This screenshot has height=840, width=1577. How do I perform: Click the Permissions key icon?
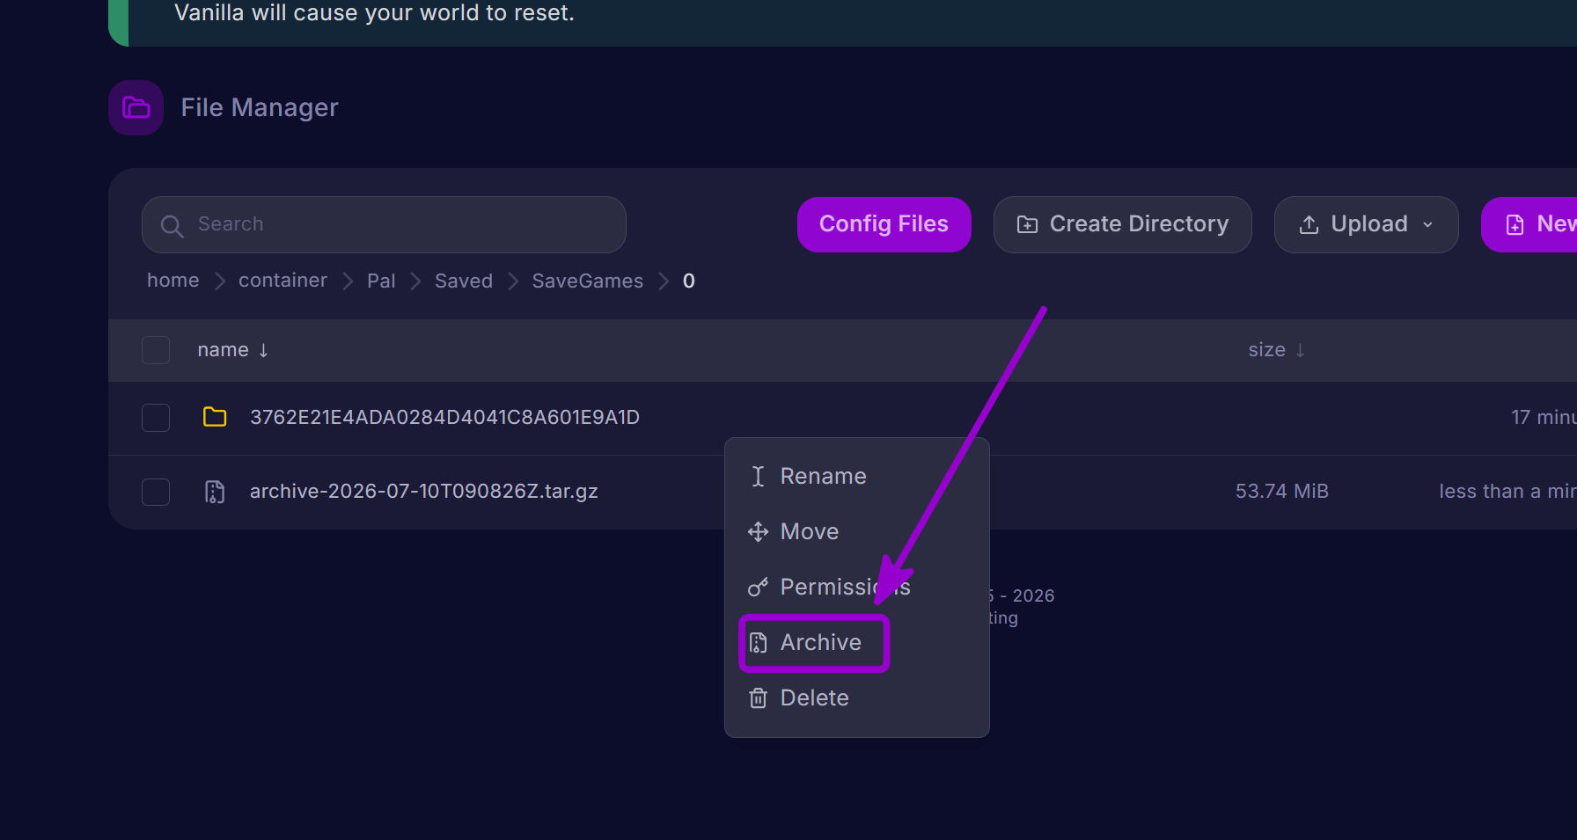tap(758, 587)
